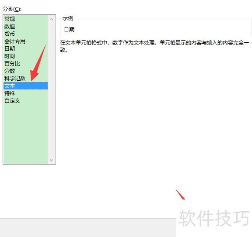Select 百分比 format
Screen dimensions: 252x237
(25, 63)
